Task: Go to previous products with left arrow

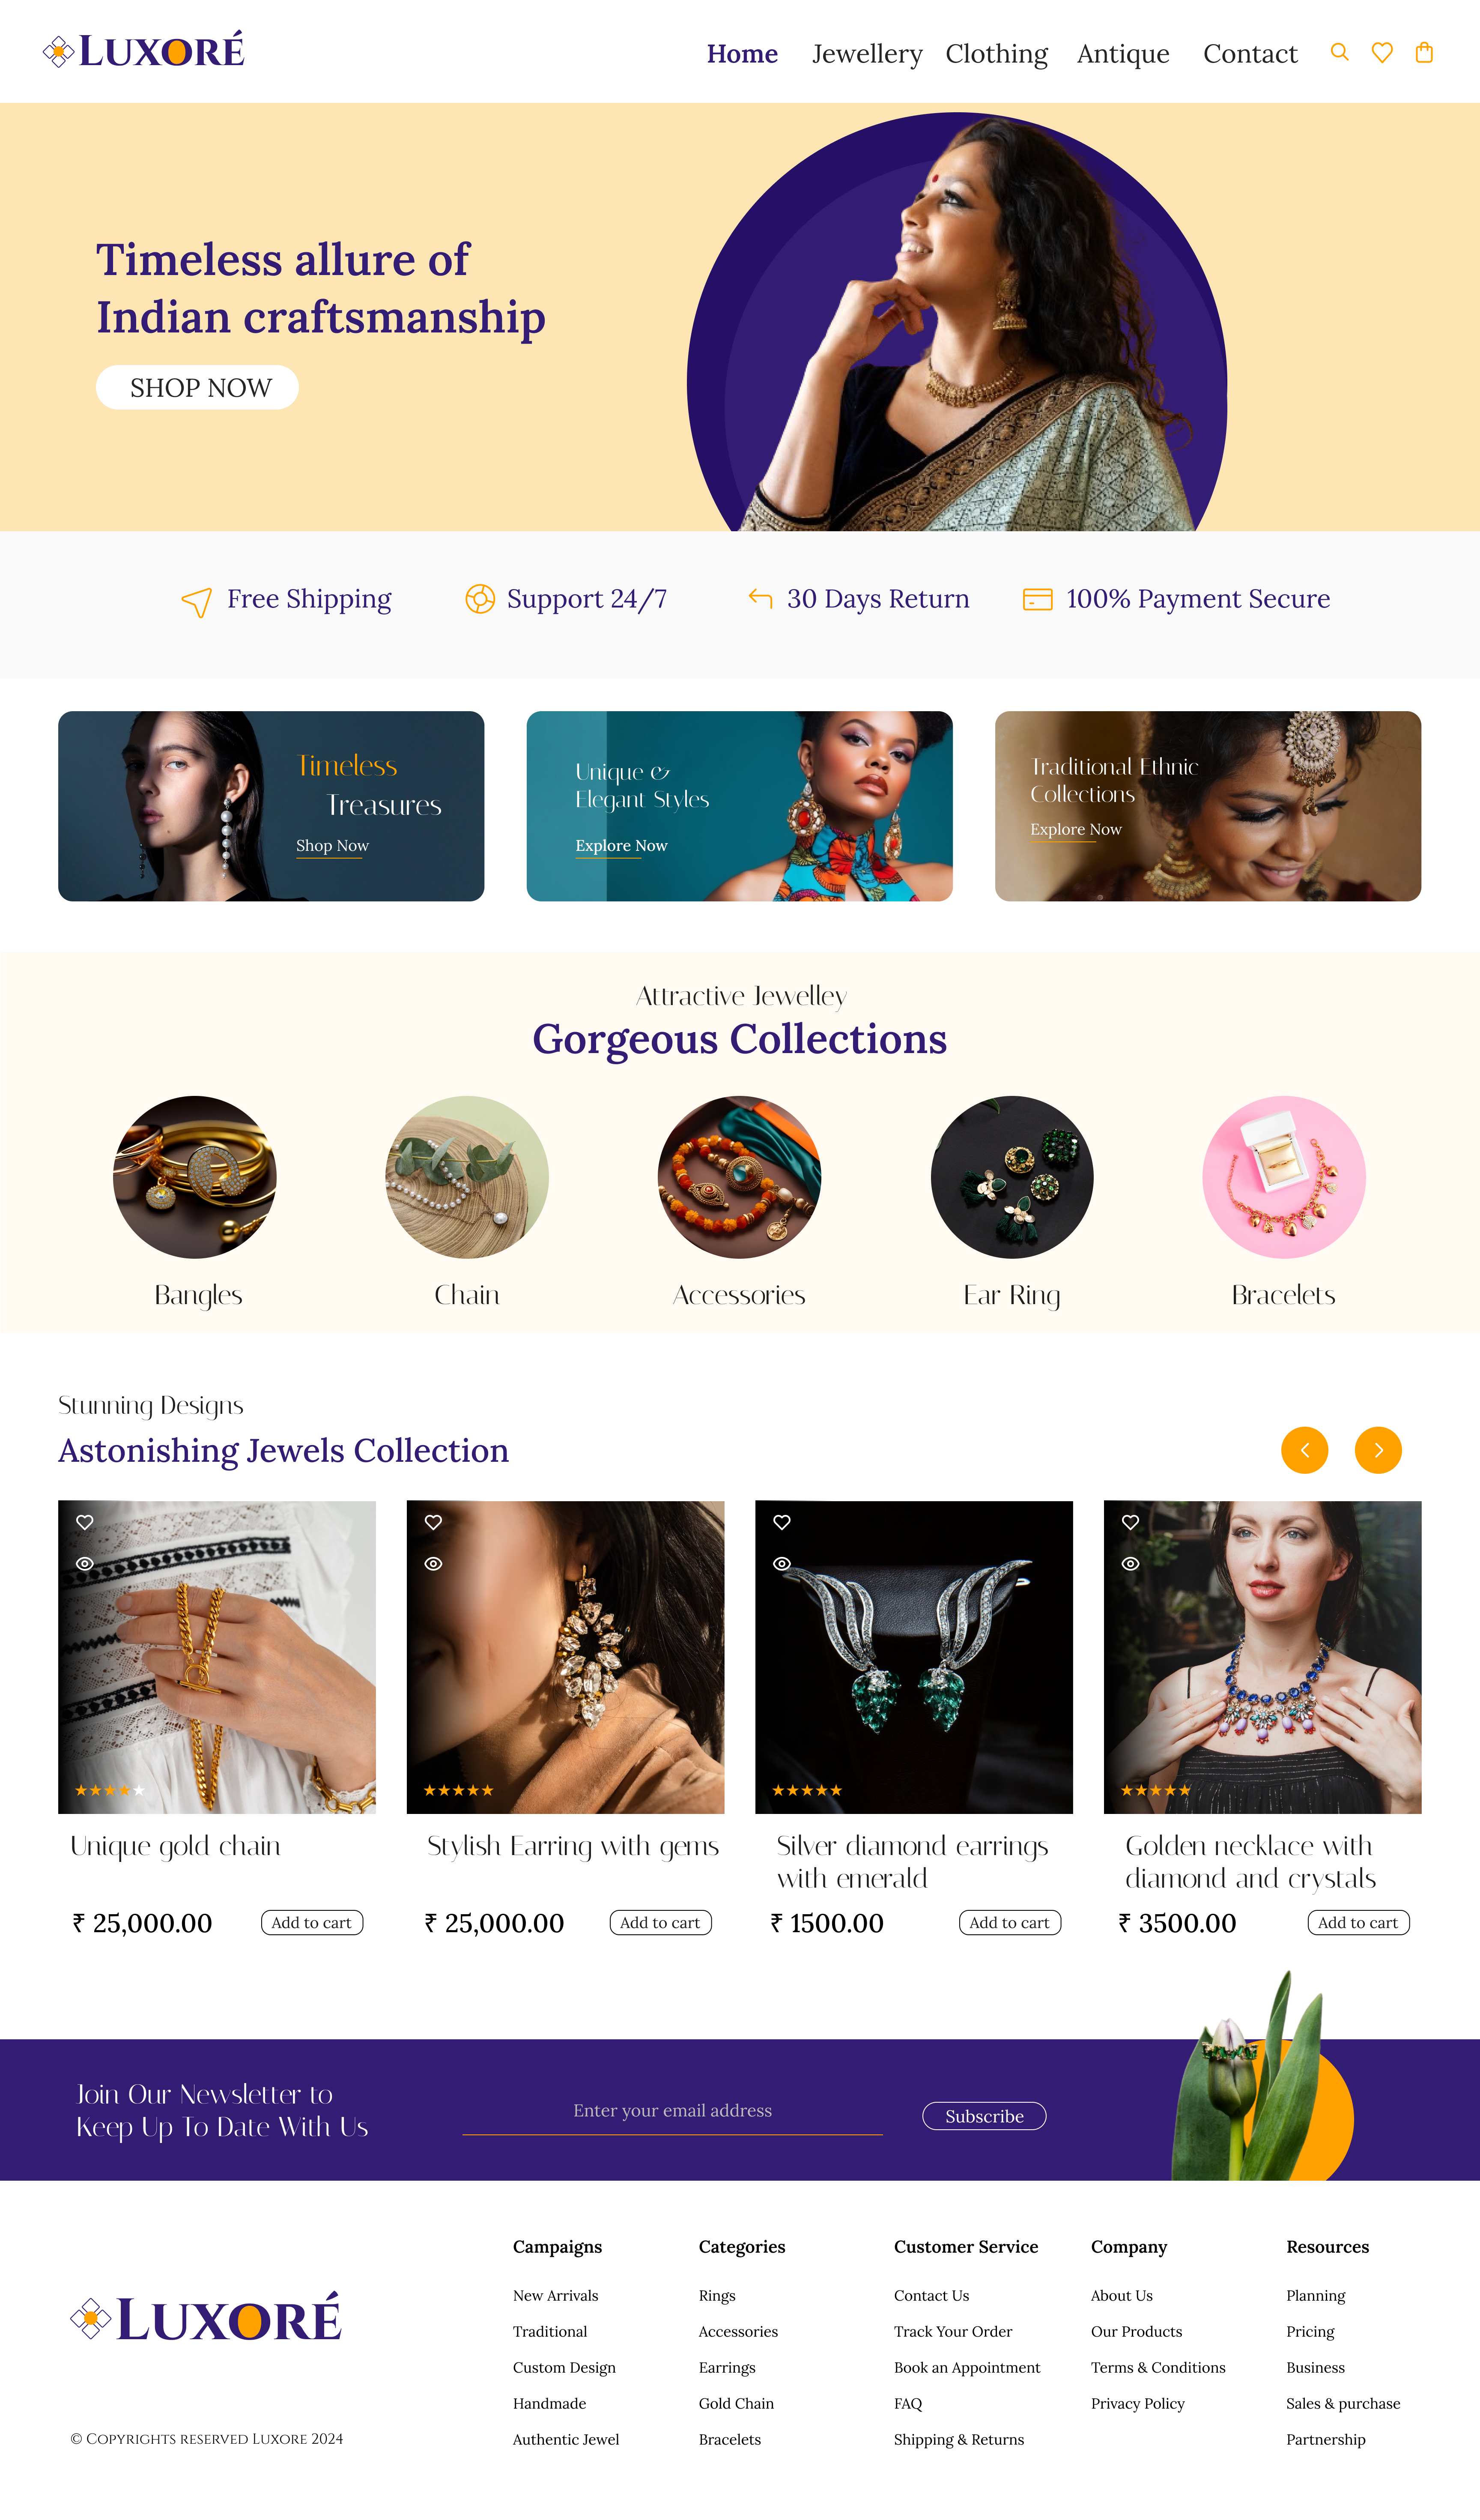Action: pyautogui.click(x=1304, y=1450)
